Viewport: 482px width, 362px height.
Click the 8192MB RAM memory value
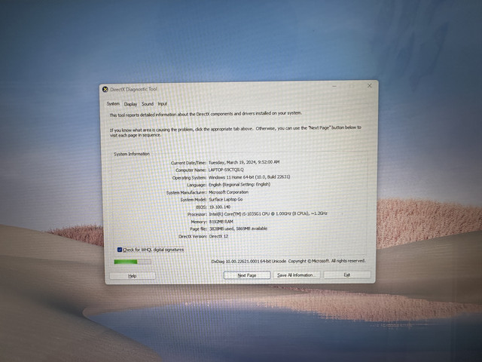tap(221, 222)
